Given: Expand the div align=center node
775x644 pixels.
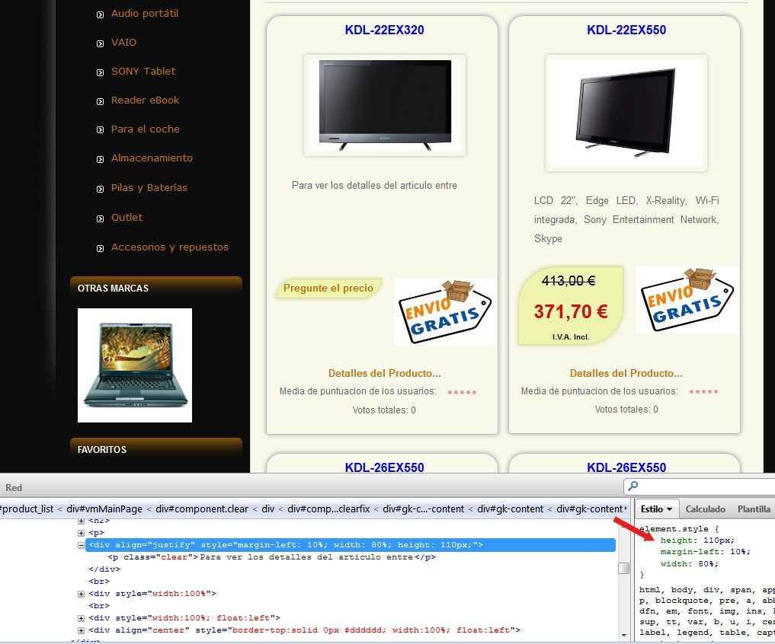Looking at the screenshot, I should tap(81, 630).
